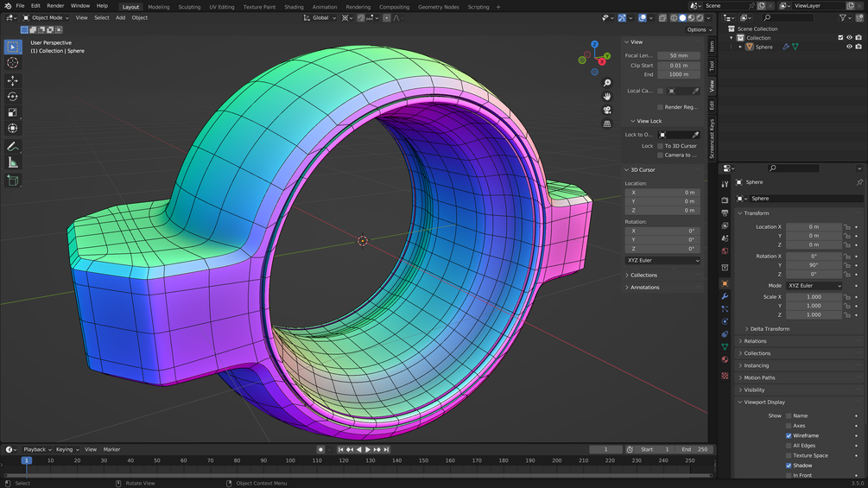The height and width of the screenshot is (488, 868).
Task: Activate the Select Box tool
Action: coord(12,47)
